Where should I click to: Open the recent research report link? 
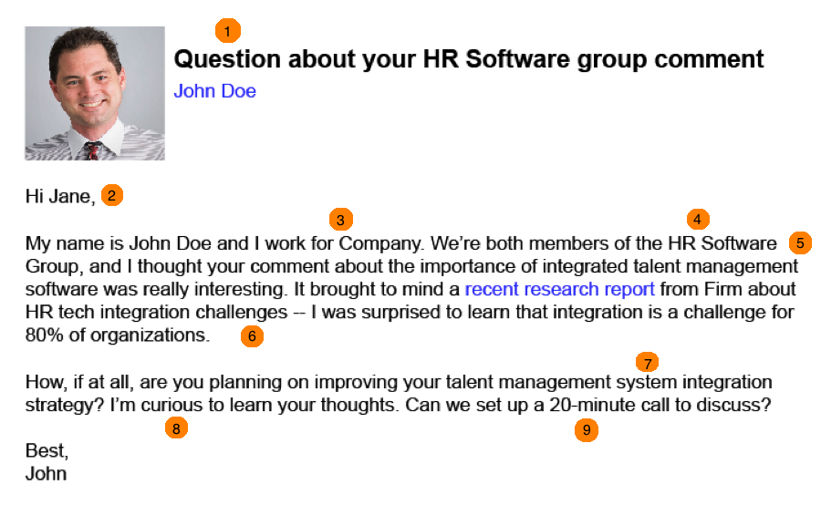(x=560, y=289)
